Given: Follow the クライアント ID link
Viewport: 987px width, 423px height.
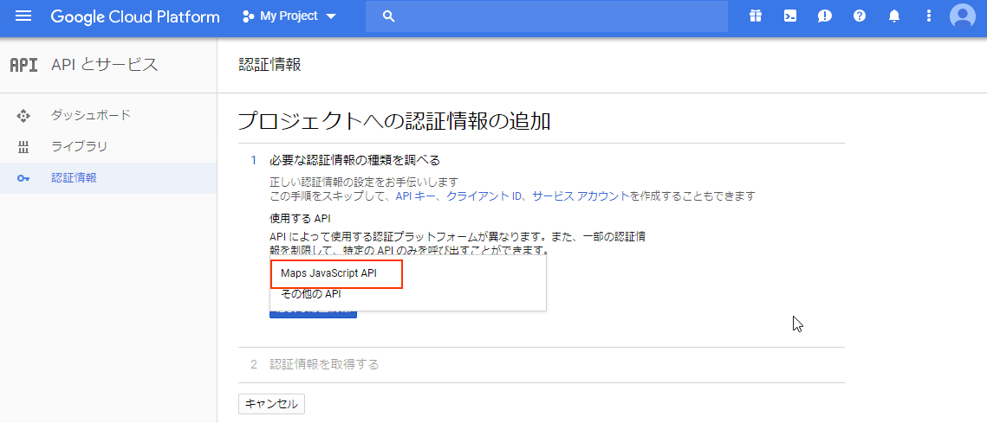Looking at the screenshot, I should (484, 196).
